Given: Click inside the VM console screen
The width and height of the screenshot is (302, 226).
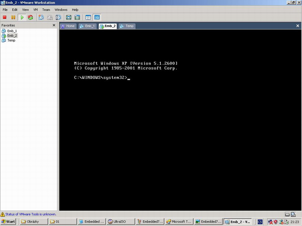Looking at the screenshot, I should click(x=180, y=120).
